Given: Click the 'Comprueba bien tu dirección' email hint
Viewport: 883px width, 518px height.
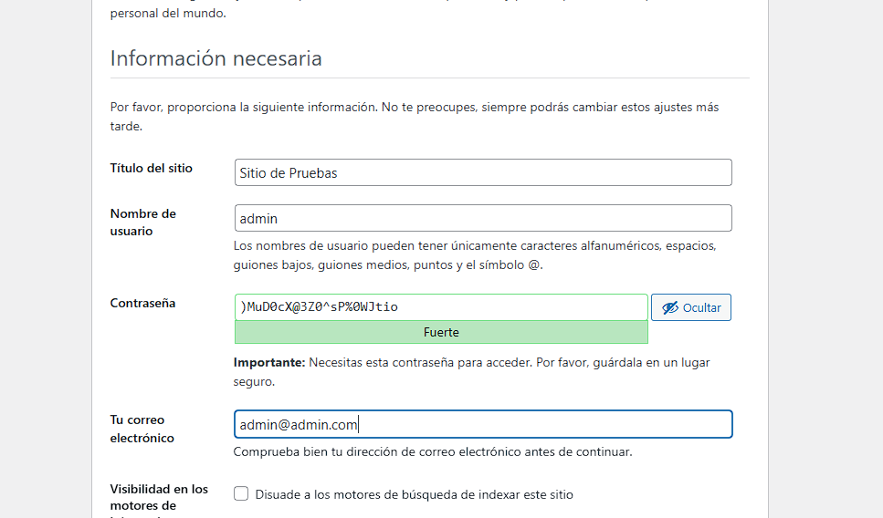Looking at the screenshot, I should pyautogui.click(x=433, y=451).
